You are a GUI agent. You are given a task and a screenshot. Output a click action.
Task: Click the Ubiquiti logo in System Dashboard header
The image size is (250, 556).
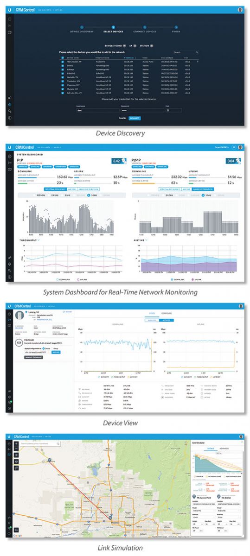pos(10,147)
